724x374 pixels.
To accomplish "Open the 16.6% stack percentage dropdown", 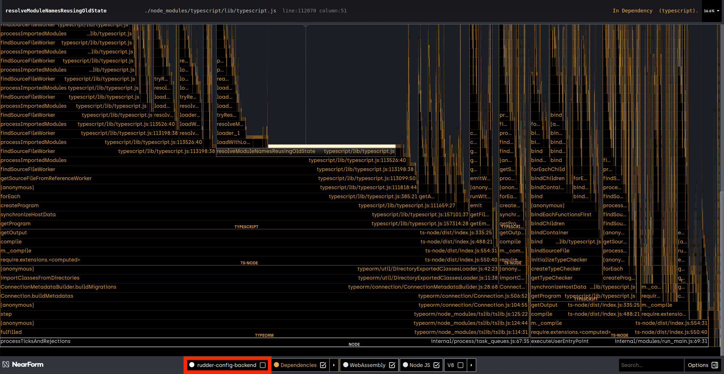I will [x=711, y=11].
